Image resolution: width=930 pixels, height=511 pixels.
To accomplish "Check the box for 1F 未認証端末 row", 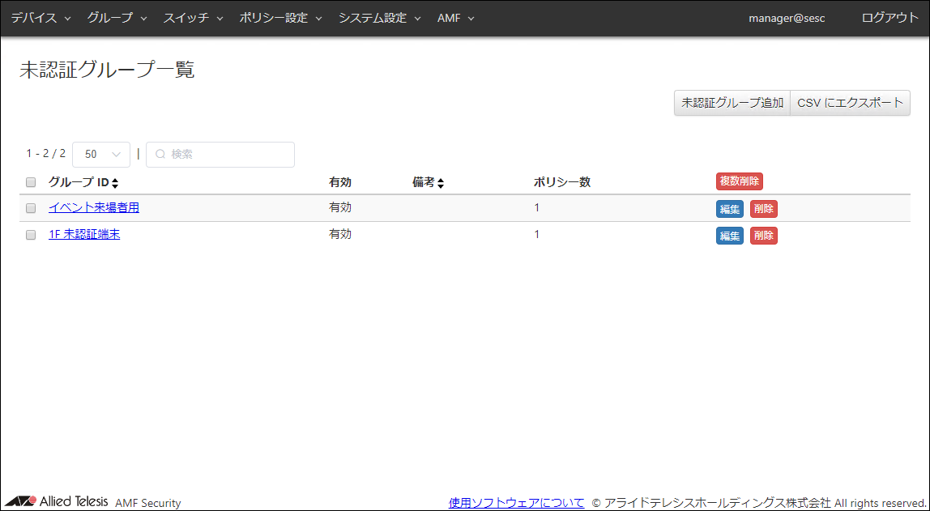I will tap(31, 235).
